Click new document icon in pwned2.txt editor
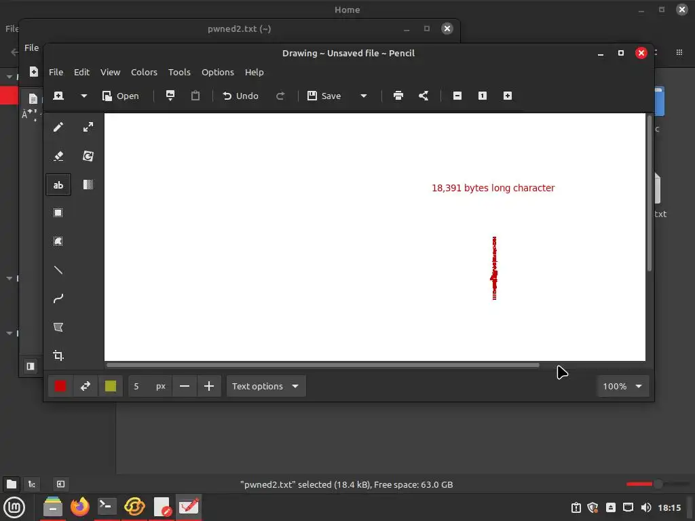This screenshot has height=521, width=695. click(x=34, y=72)
